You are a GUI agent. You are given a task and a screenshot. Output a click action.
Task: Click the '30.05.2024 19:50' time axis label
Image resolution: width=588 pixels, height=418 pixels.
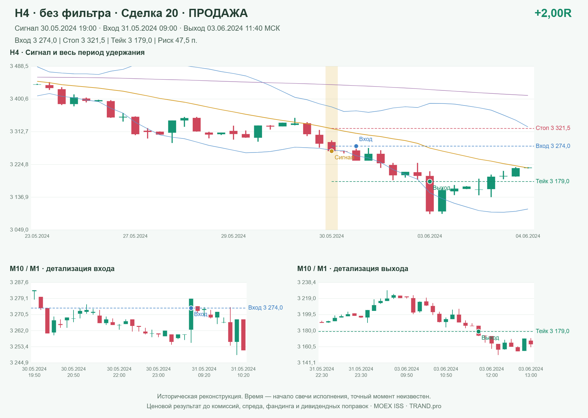coord(34,372)
